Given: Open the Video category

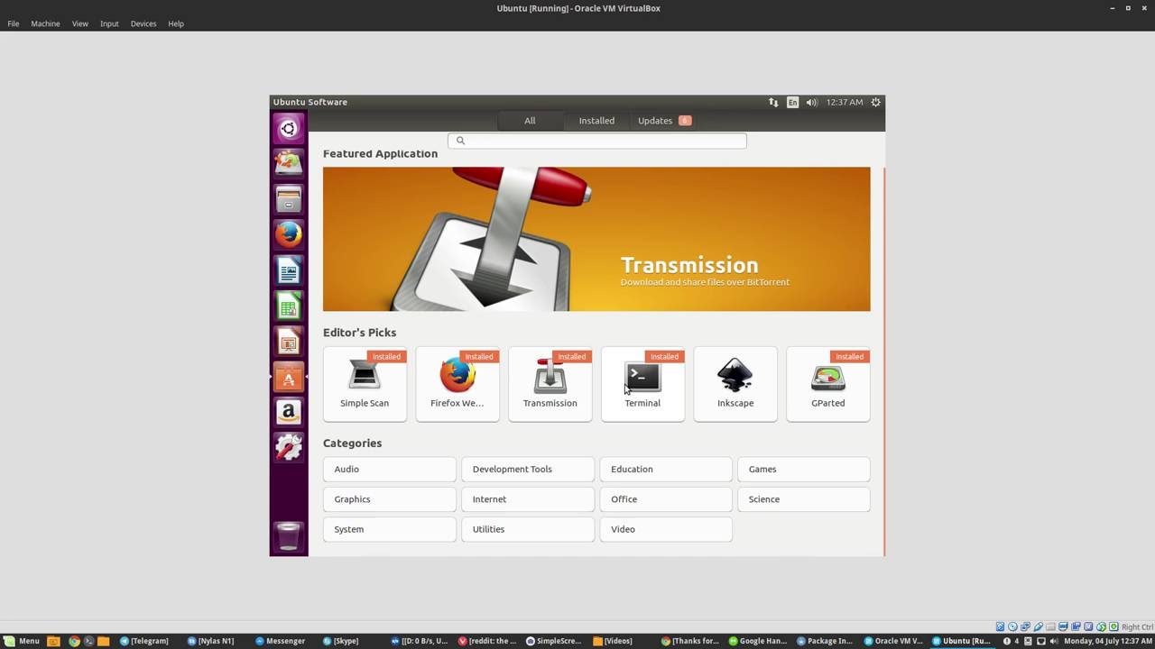Looking at the screenshot, I should pyautogui.click(x=666, y=529).
